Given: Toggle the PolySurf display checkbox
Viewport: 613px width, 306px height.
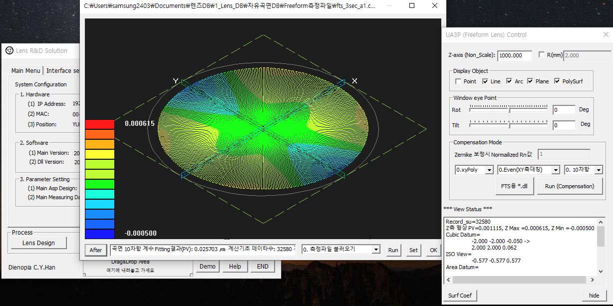Looking at the screenshot, I should [557, 81].
